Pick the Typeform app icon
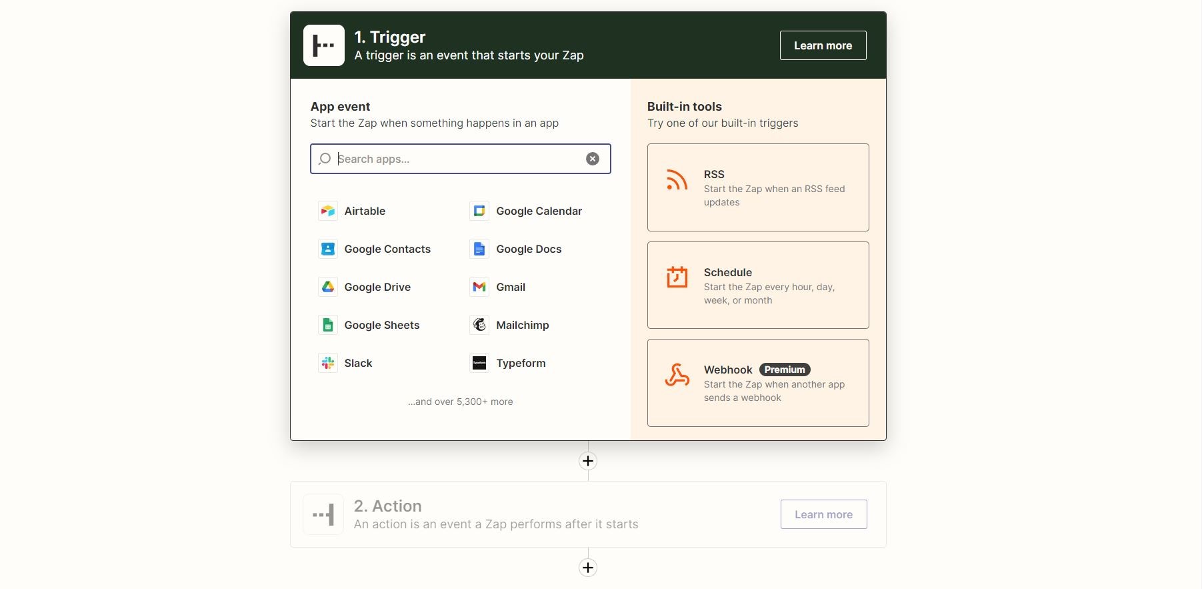 coord(479,363)
